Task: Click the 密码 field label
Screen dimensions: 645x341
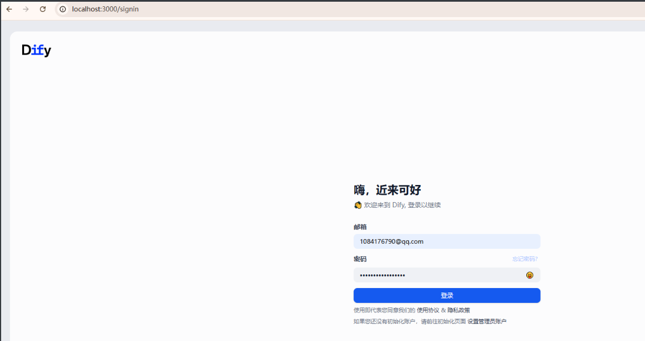Action: (x=360, y=259)
